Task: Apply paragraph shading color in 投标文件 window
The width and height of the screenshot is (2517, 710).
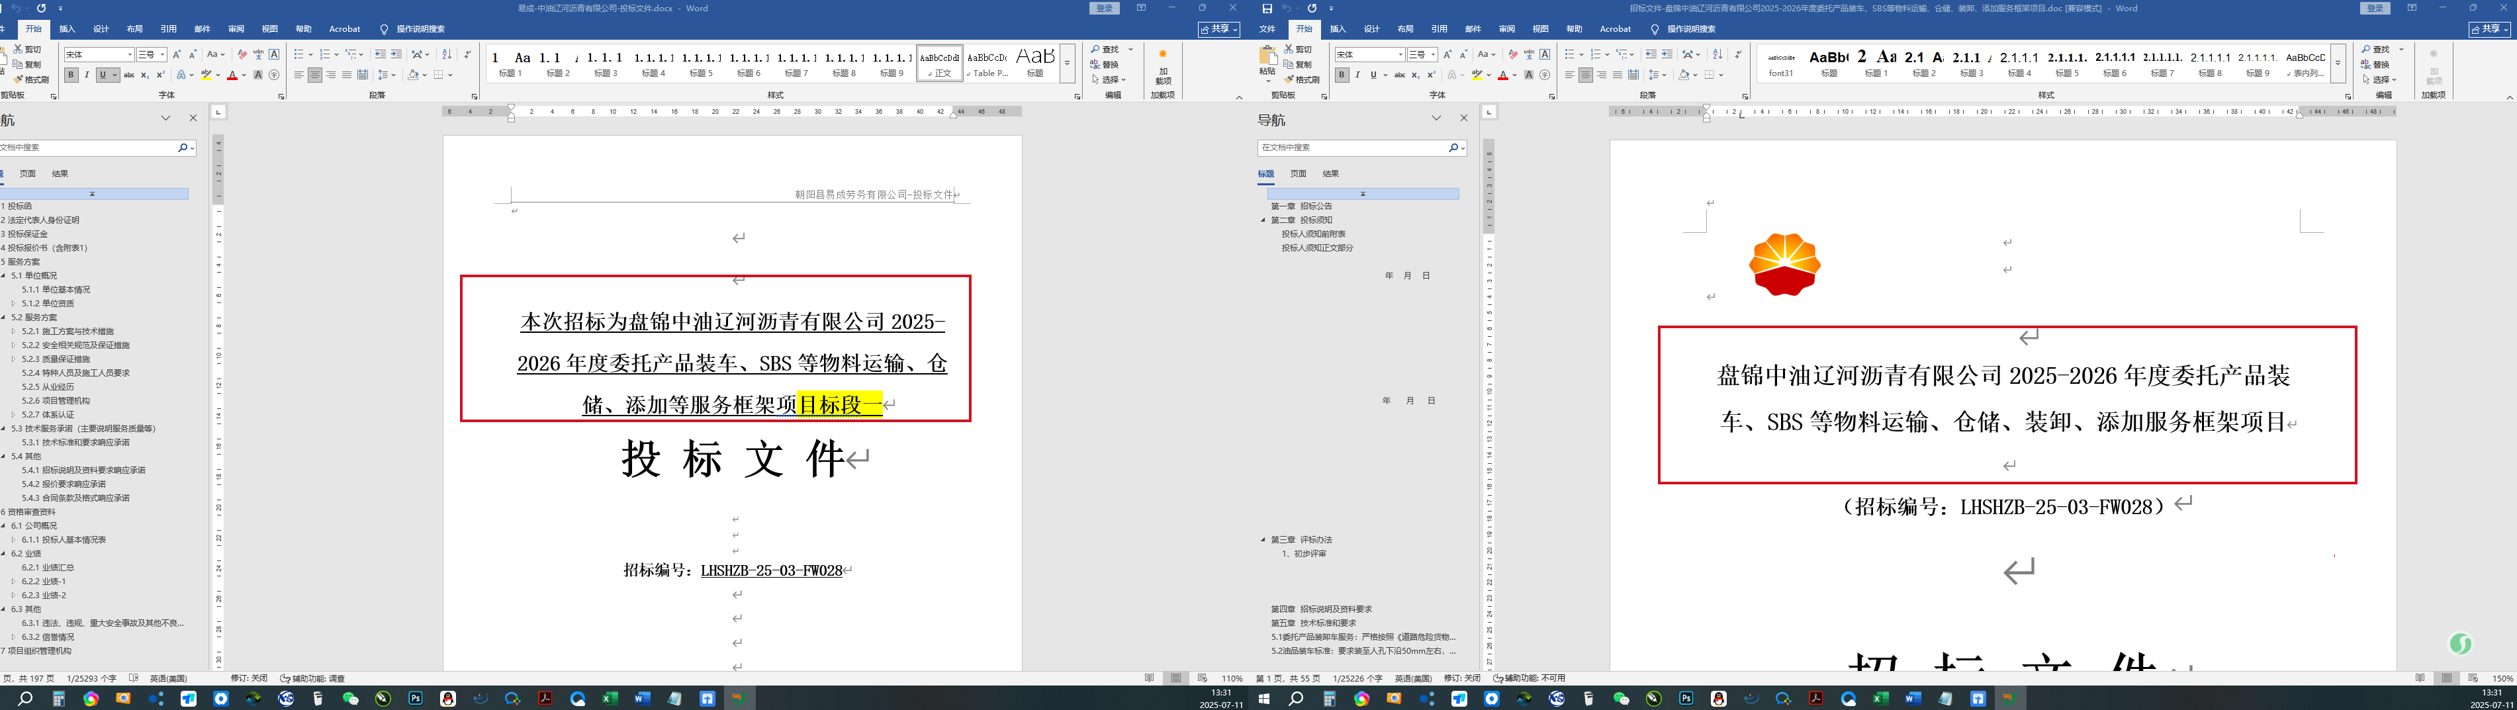Action: click(x=413, y=75)
